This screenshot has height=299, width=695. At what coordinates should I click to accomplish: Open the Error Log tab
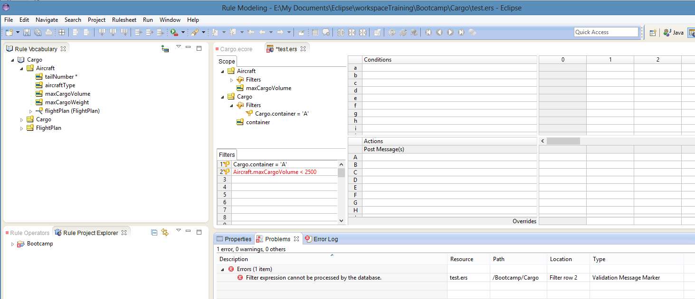322,239
